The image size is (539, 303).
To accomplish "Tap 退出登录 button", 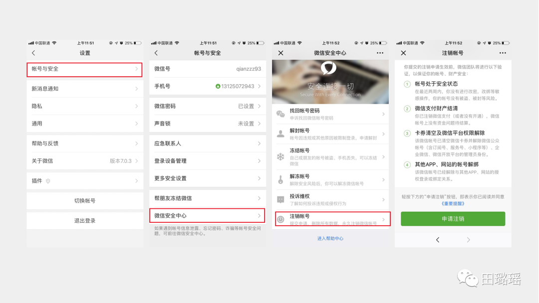I will coord(84,221).
